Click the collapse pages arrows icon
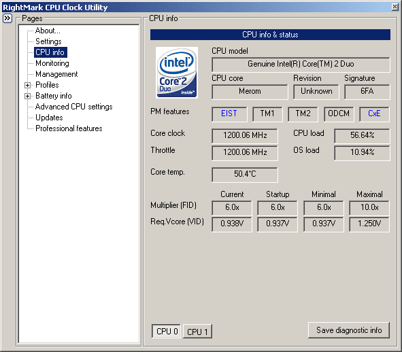Image resolution: width=402 pixels, height=352 pixels. click(7, 18)
